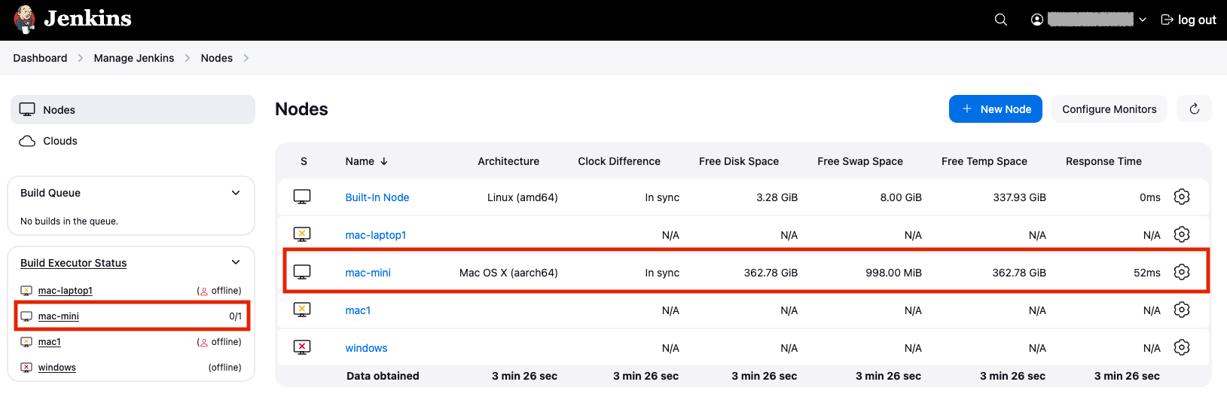Viewport: 1227px width, 400px height.
Task: Sort by Free Temp Space column
Action: [x=984, y=161]
